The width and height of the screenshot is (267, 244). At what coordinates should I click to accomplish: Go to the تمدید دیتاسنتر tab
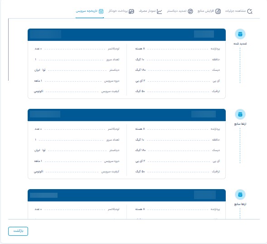pos(177,11)
